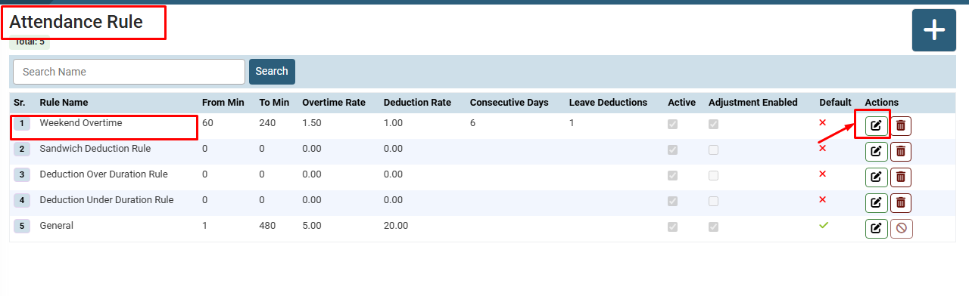Screen dimensions: 969x296
Task: Click the 20.00 deduction rate for General
Action: click(x=396, y=225)
